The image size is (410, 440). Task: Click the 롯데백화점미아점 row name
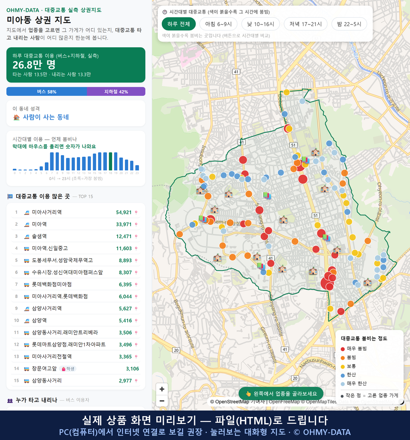(x=52, y=285)
